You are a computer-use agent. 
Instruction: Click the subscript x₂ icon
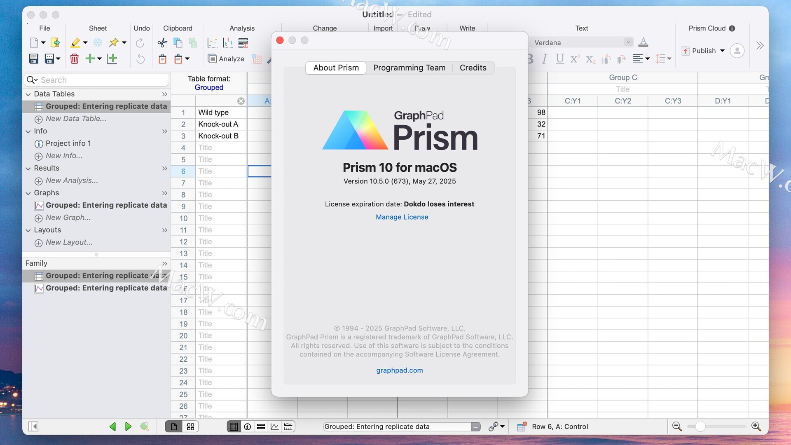pos(590,59)
